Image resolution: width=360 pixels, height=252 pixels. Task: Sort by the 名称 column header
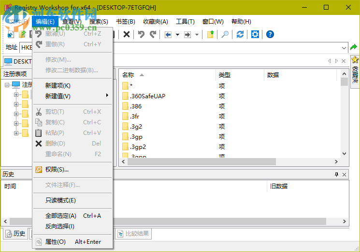click(168, 75)
